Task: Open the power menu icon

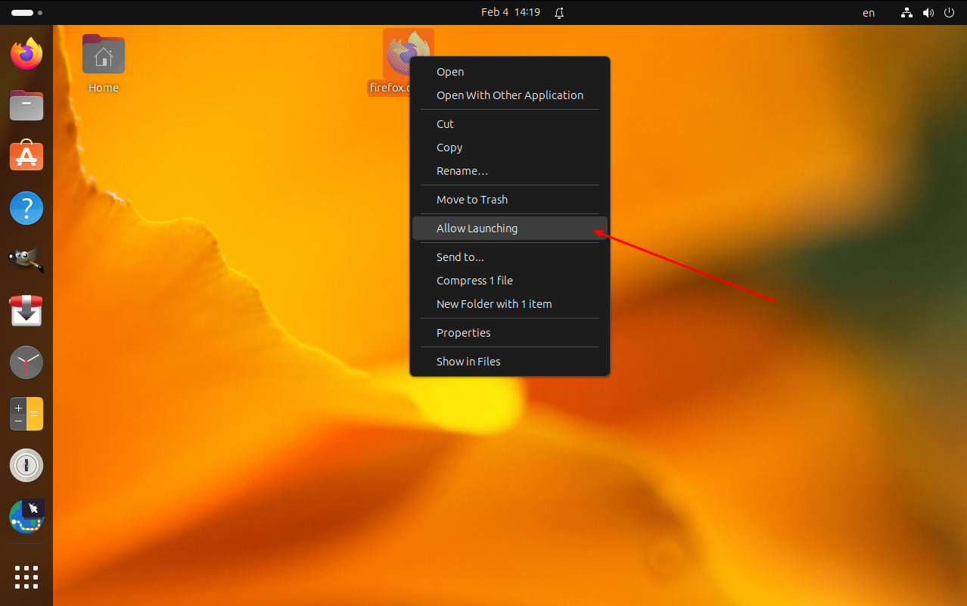Action: tap(949, 12)
